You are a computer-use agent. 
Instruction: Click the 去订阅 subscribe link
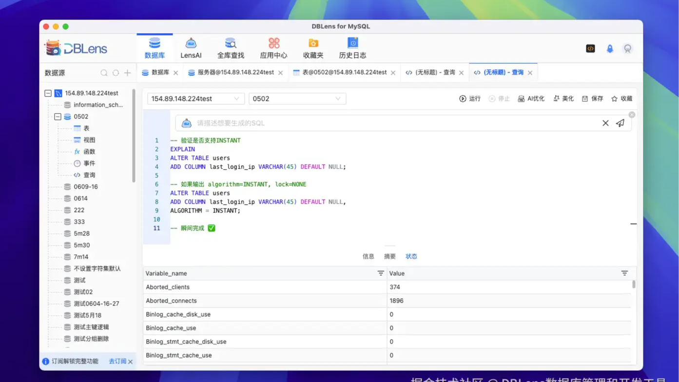tap(117, 362)
